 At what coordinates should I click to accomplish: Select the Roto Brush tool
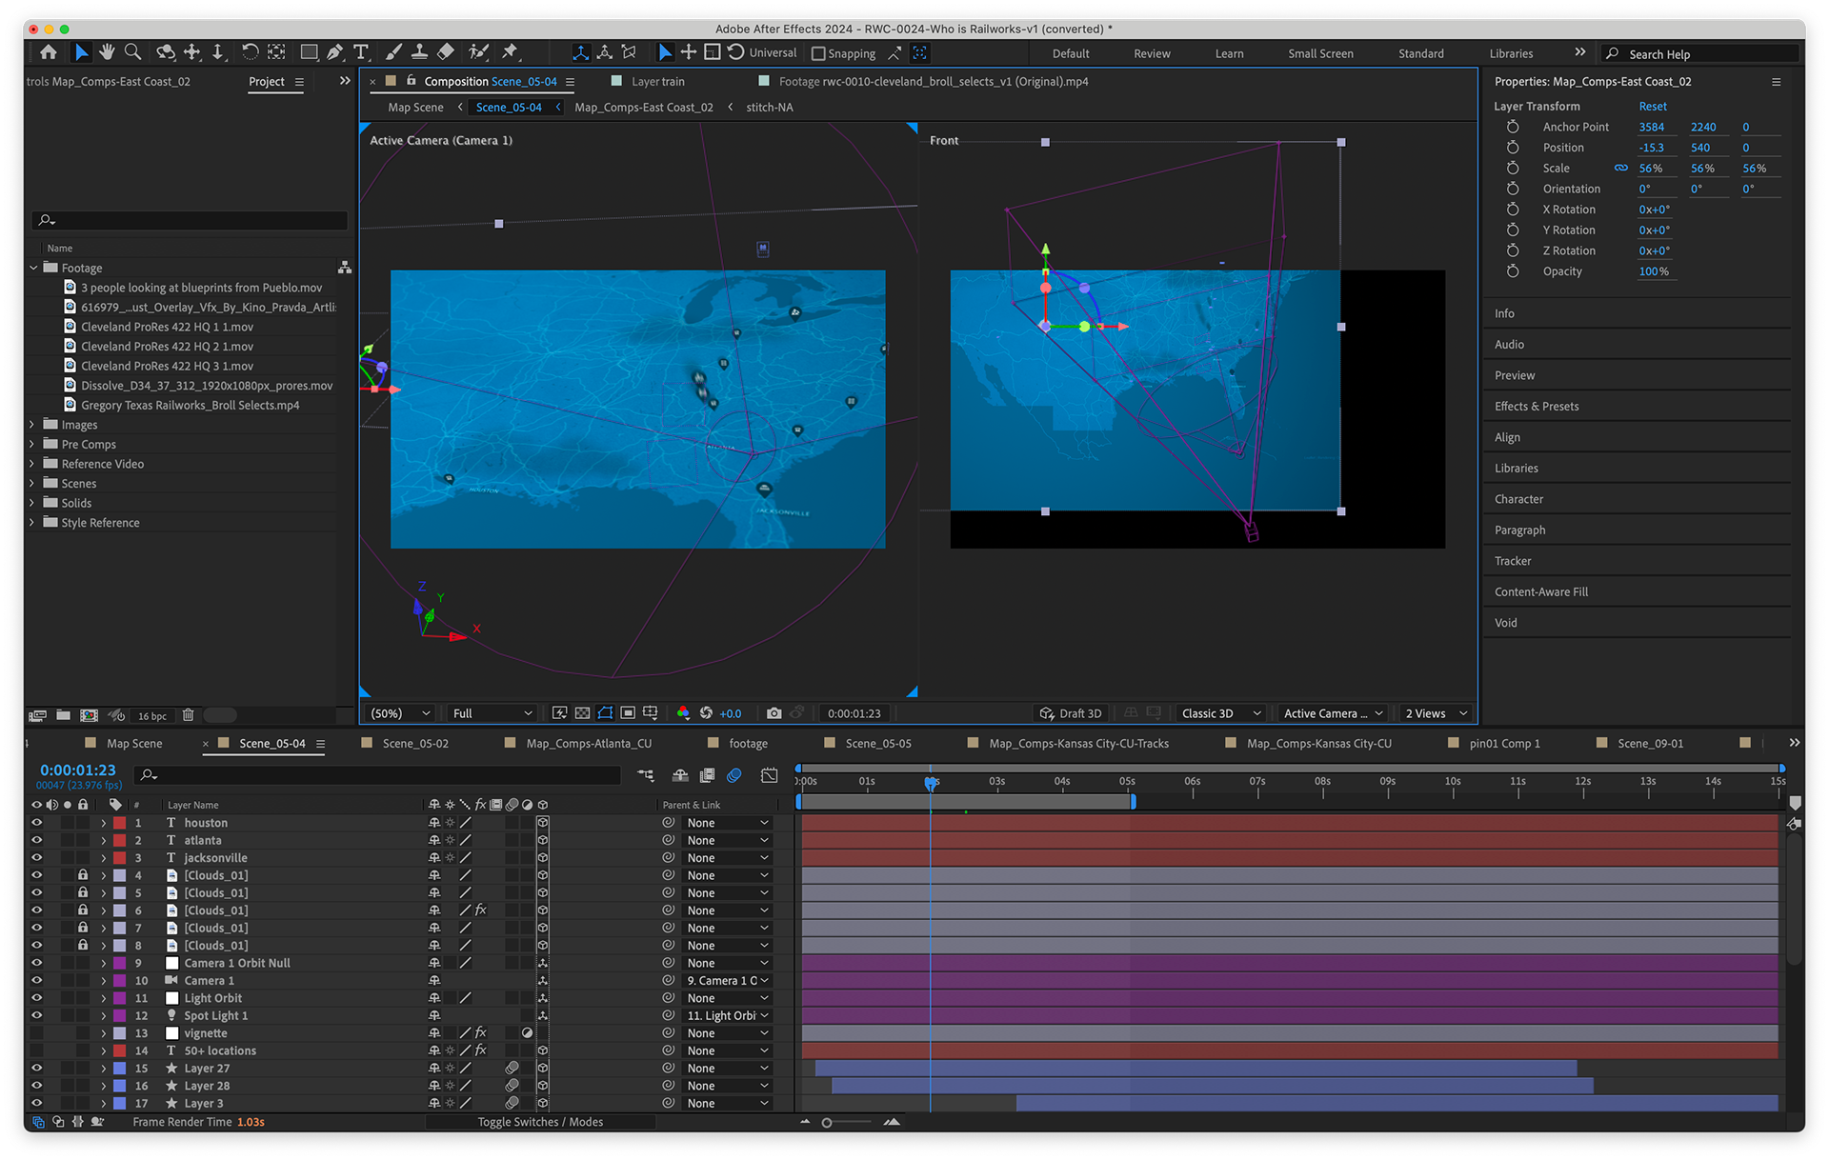coord(479,52)
